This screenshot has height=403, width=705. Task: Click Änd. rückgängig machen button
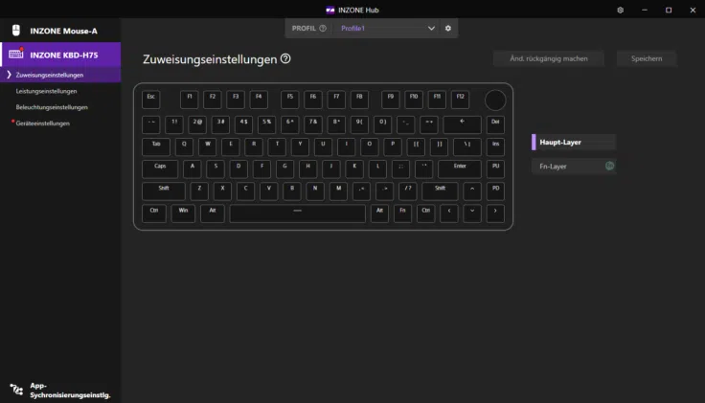pos(549,59)
